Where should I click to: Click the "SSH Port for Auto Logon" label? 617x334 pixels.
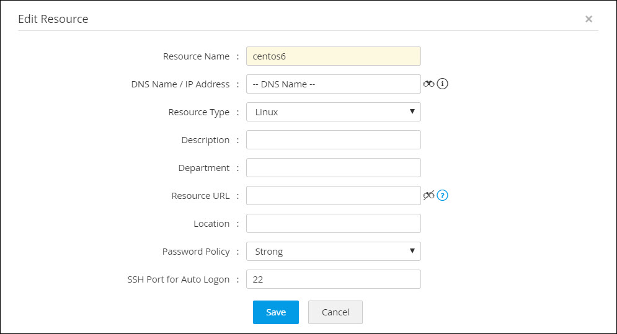[x=179, y=279]
